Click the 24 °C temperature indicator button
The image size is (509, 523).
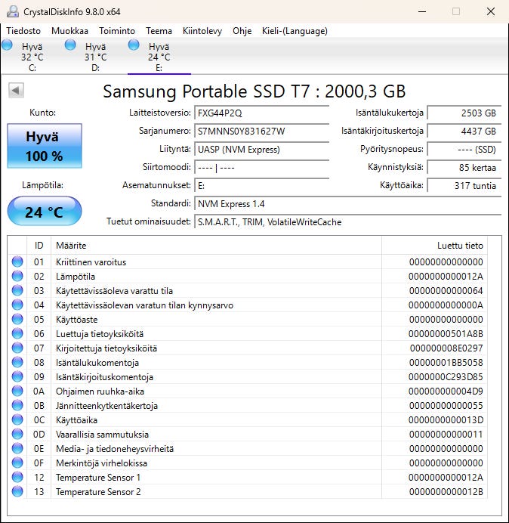coord(45,212)
